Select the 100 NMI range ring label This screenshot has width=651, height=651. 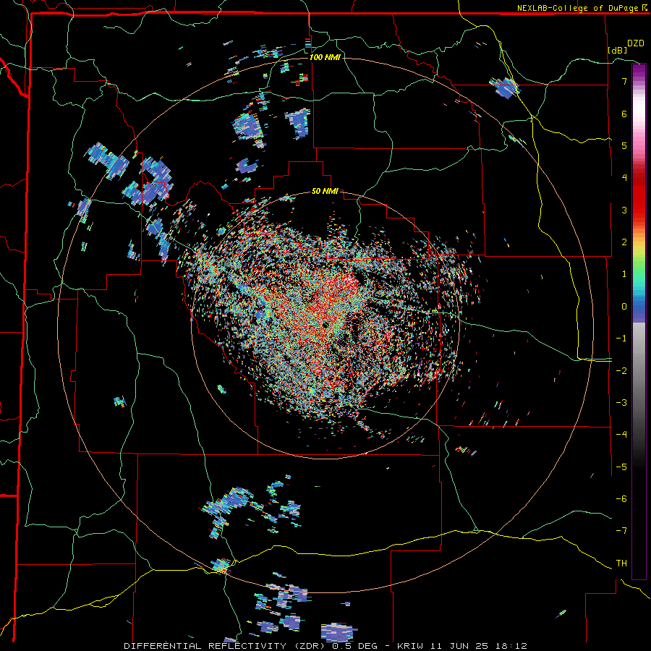[x=325, y=57]
